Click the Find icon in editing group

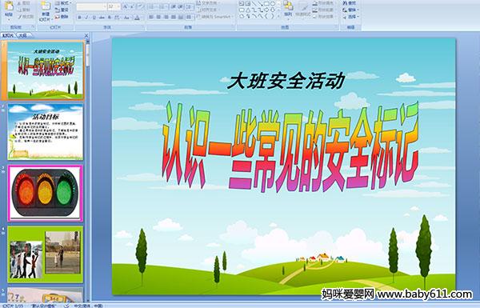(x=350, y=3)
